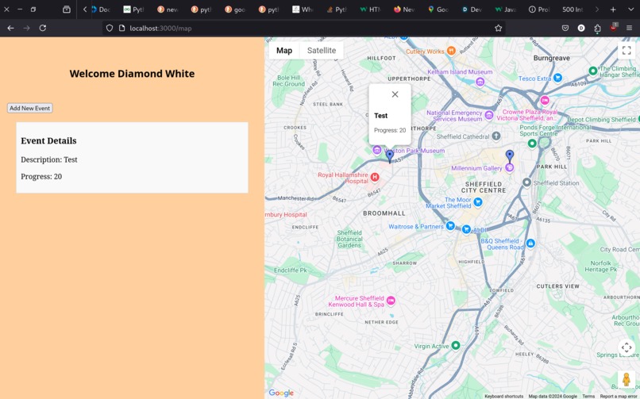Click the Sheffield Cathedral pin

(x=496, y=136)
